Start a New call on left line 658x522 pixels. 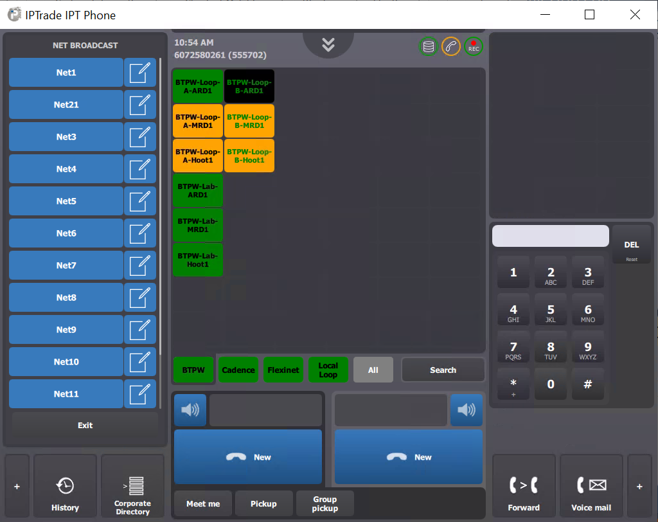pyautogui.click(x=248, y=457)
